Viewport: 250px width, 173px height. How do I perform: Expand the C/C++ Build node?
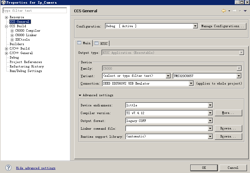click(6, 49)
